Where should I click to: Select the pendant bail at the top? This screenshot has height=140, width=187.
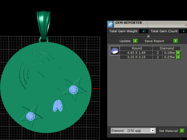[x=44, y=25]
